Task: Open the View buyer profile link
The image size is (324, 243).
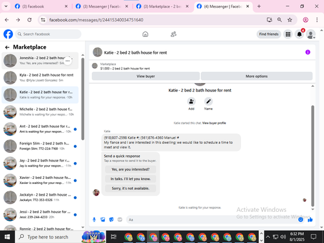Action: coord(214,123)
